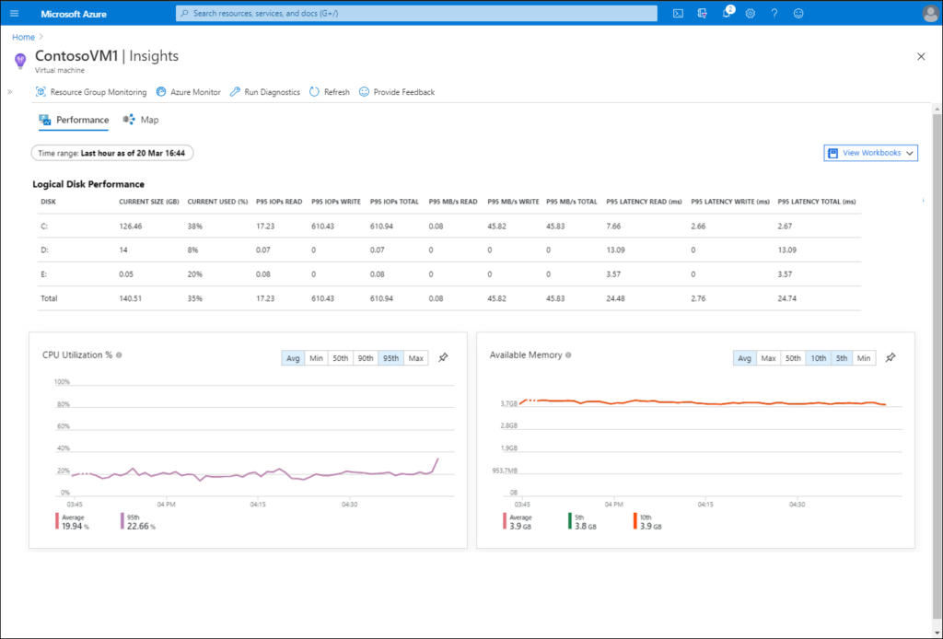Expand the collapsed left side menu
The image size is (943, 639).
coord(9,92)
